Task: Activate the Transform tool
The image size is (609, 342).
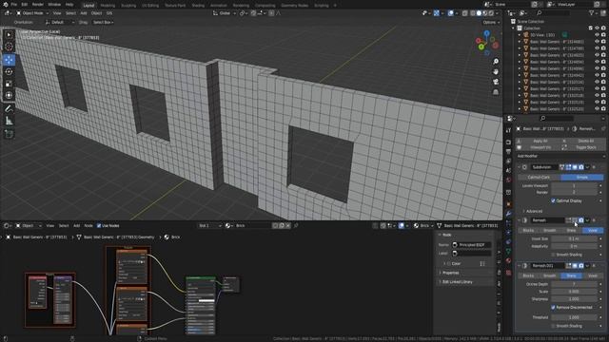Action: coord(9,95)
